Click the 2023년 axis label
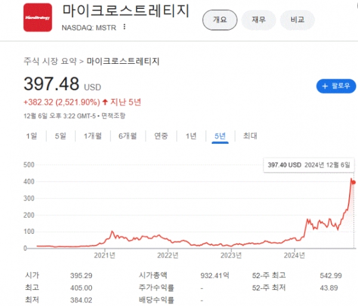This screenshot has width=358, height=306. click(231, 255)
